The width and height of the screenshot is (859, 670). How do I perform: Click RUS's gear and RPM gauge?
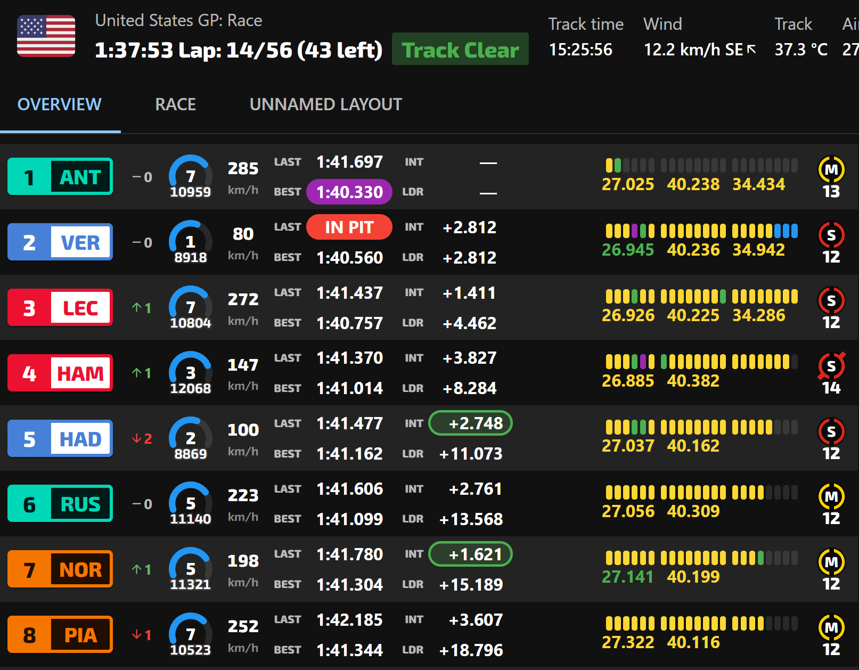click(x=190, y=504)
